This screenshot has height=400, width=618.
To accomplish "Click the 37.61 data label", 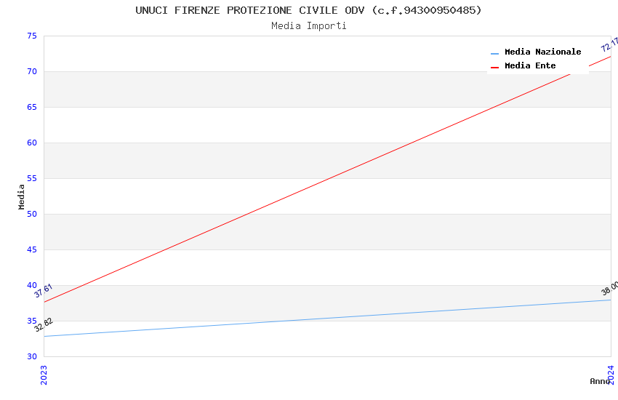I will [44, 290].
